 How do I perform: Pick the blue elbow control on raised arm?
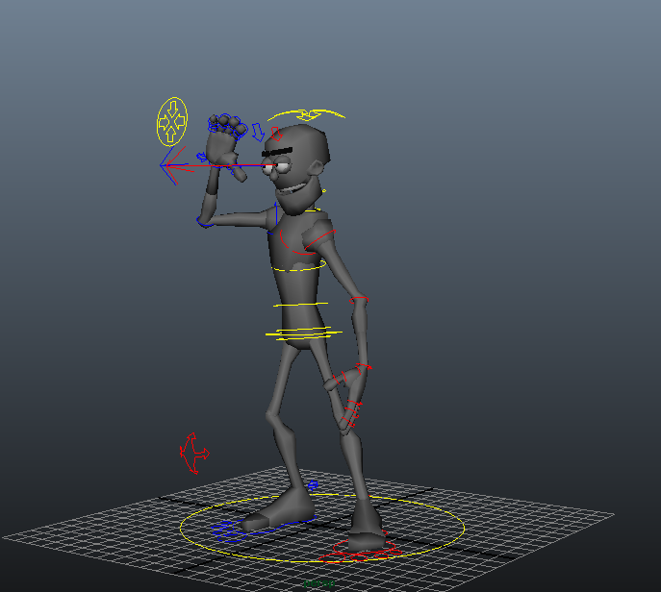click(x=204, y=222)
